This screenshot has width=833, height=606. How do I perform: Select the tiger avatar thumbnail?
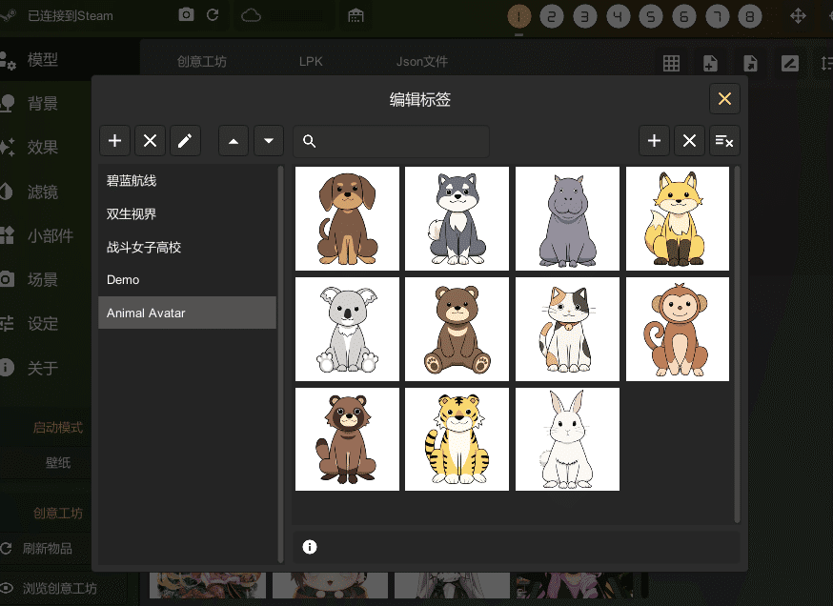[x=457, y=439]
